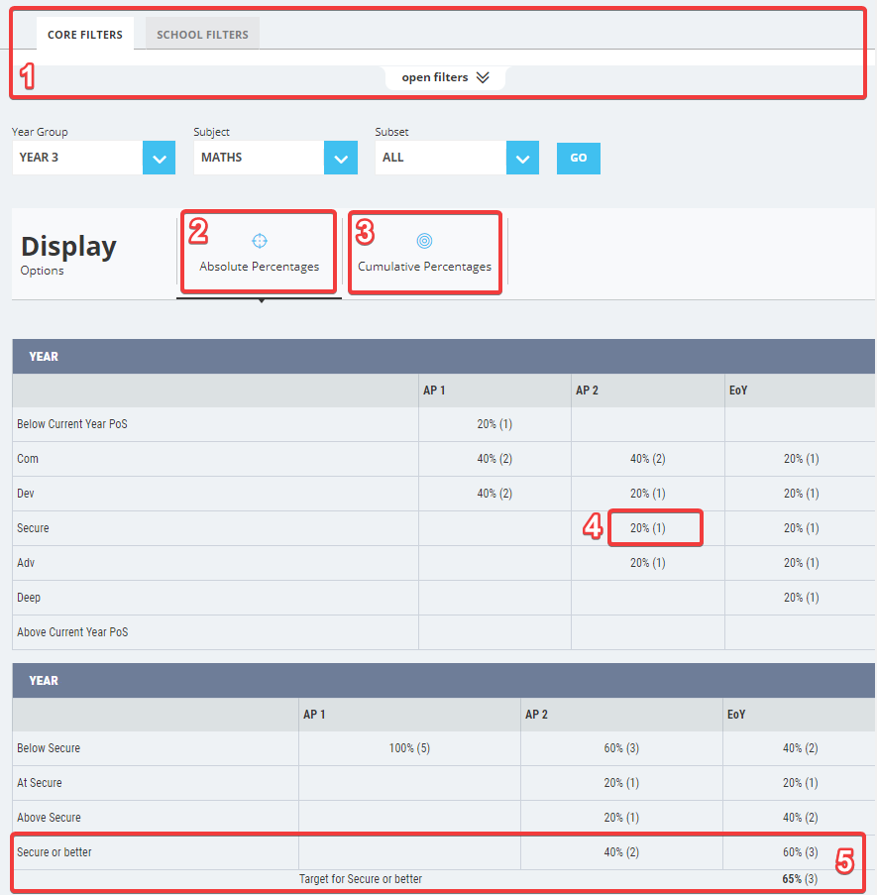Image resolution: width=877 pixels, height=895 pixels.
Task: Click the ALL subset field
Action: [x=441, y=159]
